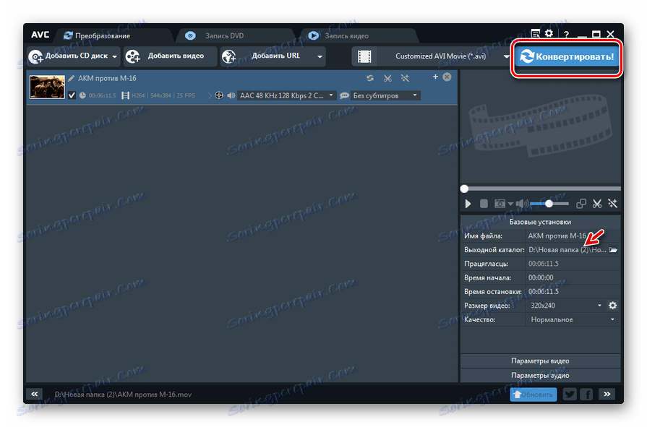The width and height of the screenshot is (647, 427).
Task: Click the subtitle speech bubble icon
Action: click(344, 95)
